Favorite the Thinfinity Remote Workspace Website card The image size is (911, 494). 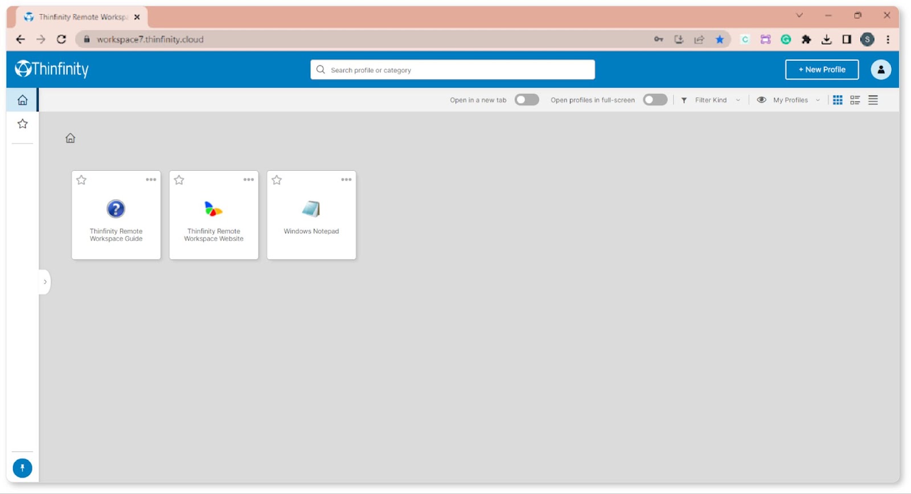click(179, 180)
